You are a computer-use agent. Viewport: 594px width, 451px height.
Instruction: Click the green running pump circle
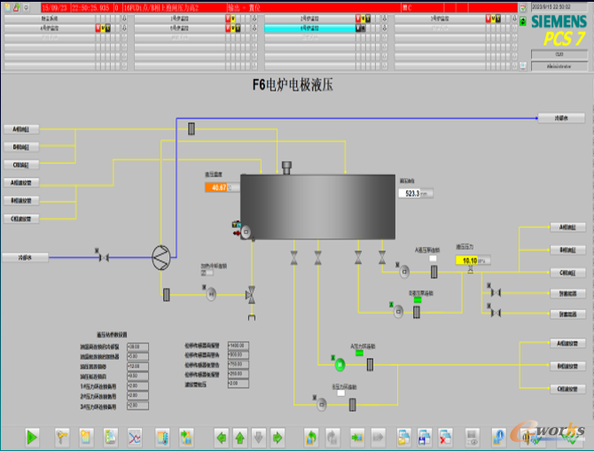click(x=340, y=365)
